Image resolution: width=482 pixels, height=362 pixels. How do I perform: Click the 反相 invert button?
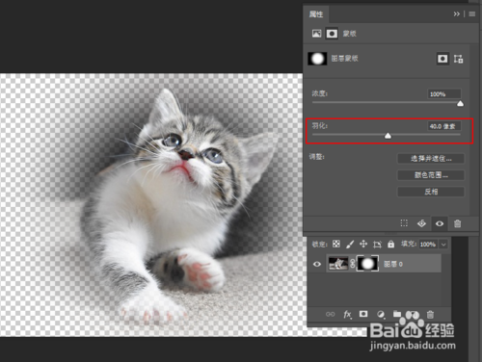[431, 192]
